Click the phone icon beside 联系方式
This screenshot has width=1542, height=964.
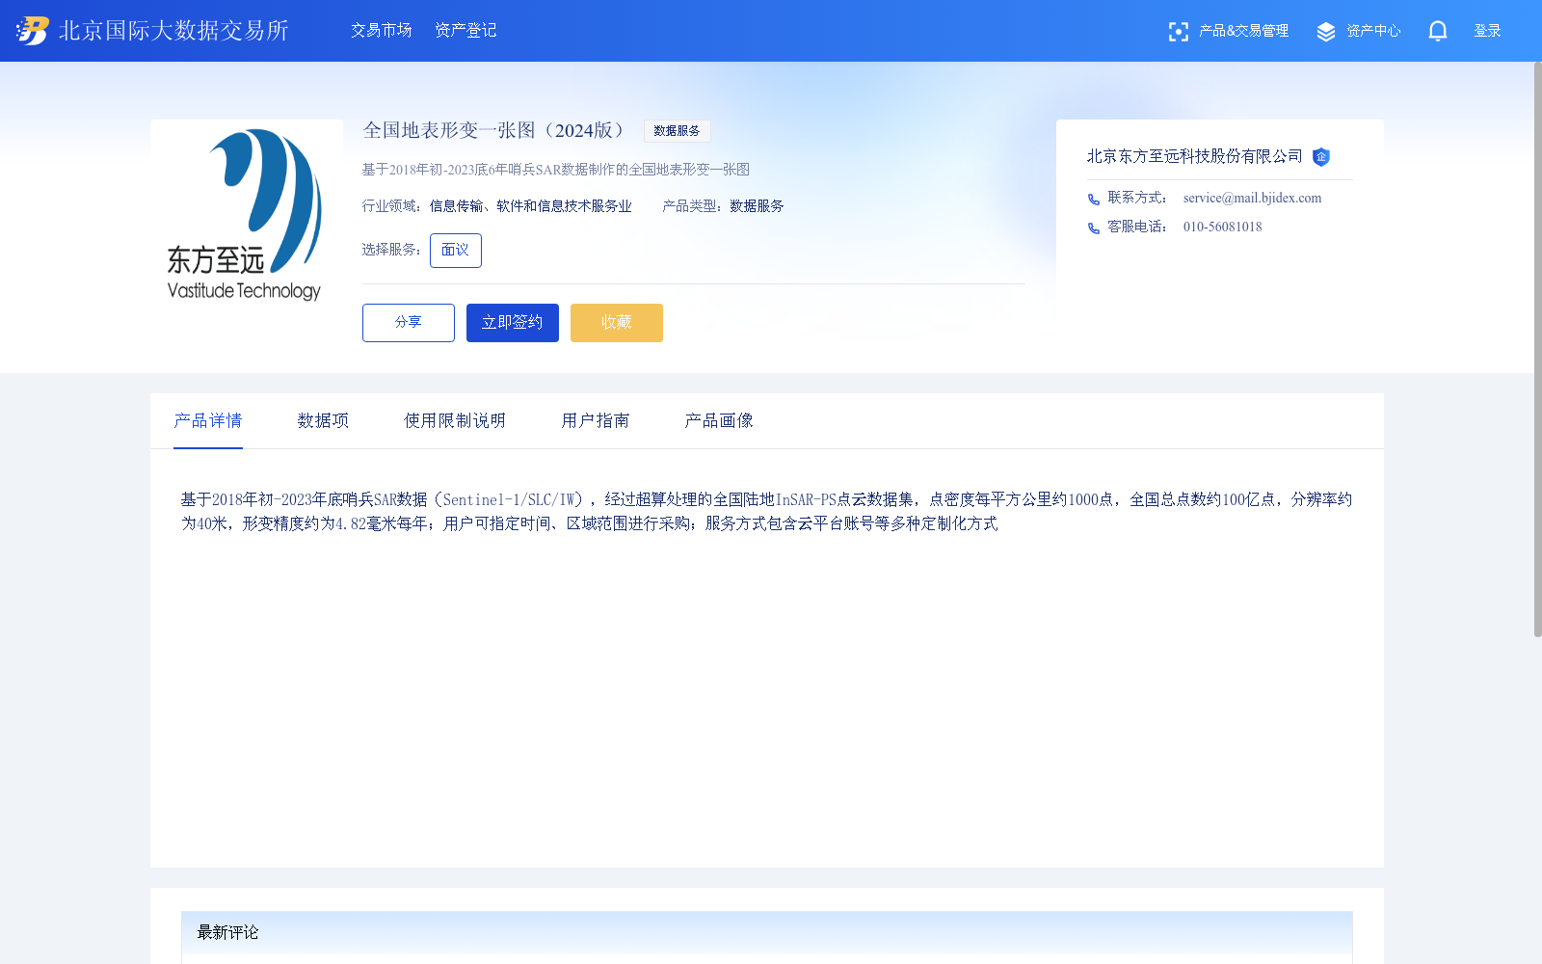(x=1094, y=200)
